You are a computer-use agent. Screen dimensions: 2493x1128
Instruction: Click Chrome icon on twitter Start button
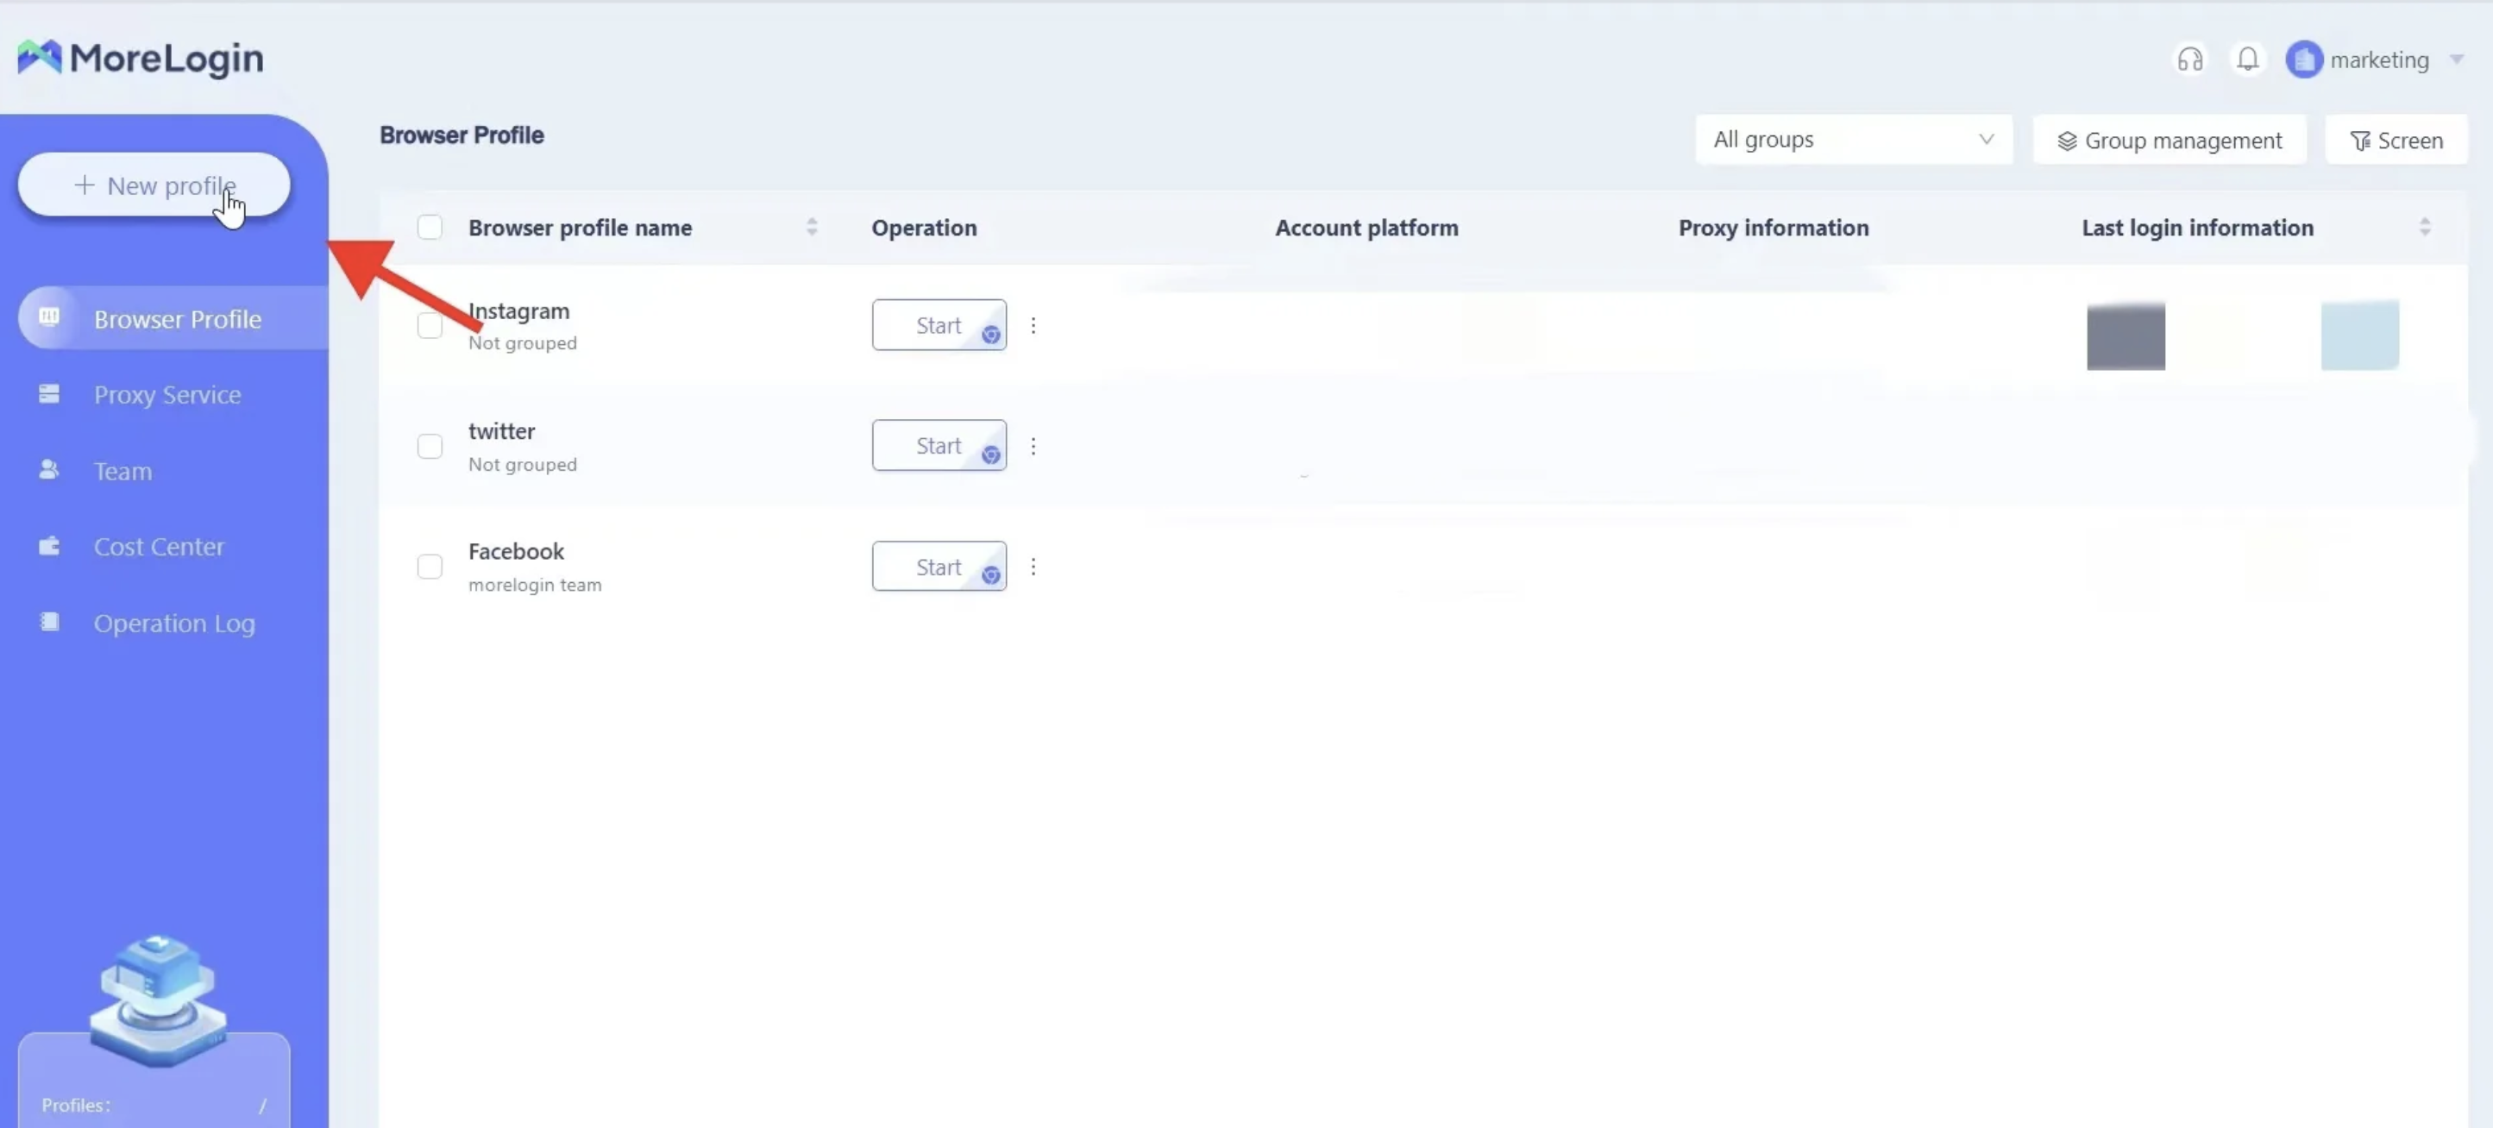[990, 454]
